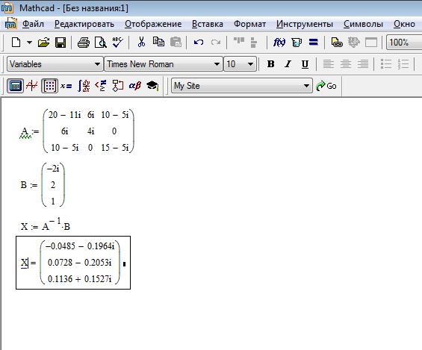Click the window/ribbon icon next to zoom

point(371,43)
